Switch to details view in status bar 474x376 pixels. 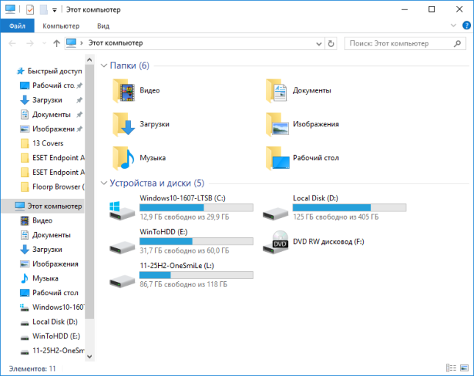pyautogui.click(x=451, y=368)
